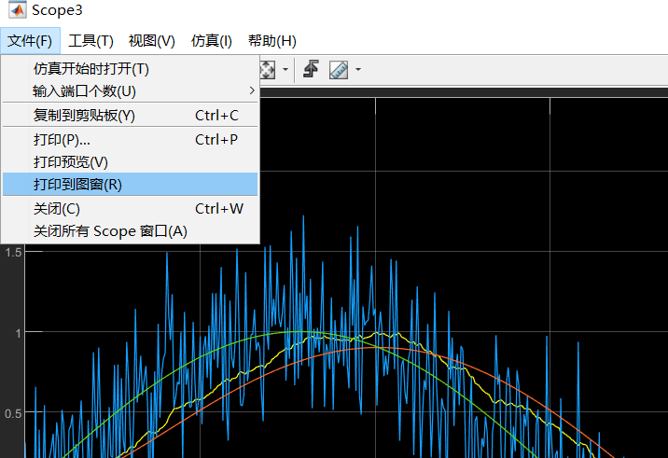Select 打印到图窗(R) menu entry
This screenshot has width=668, height=458.
(131, 184)
